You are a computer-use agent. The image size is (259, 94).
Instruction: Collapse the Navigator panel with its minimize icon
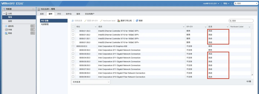coord(33,9)
